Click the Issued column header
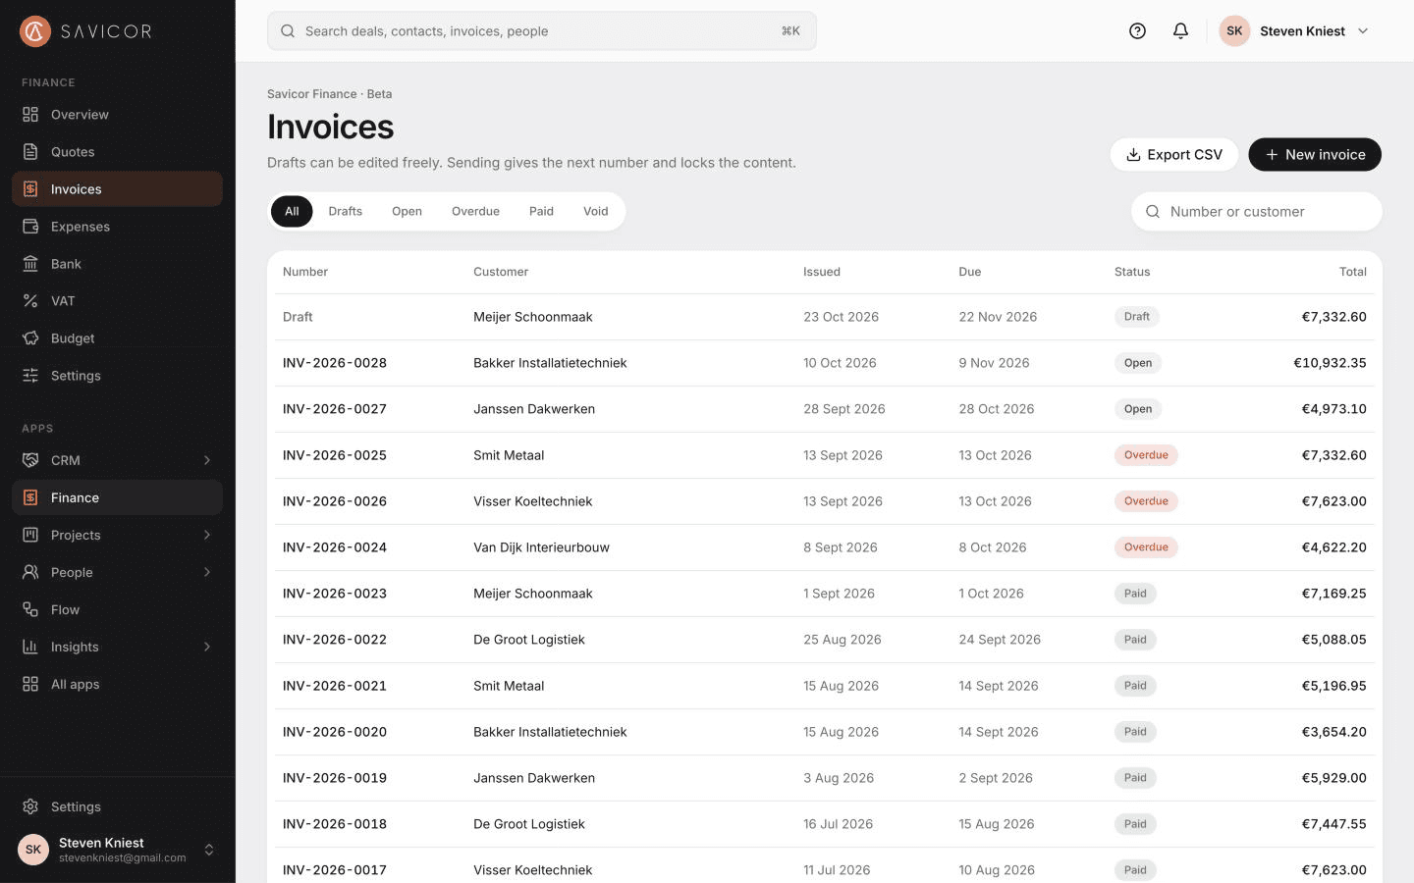 coord(822,272)
